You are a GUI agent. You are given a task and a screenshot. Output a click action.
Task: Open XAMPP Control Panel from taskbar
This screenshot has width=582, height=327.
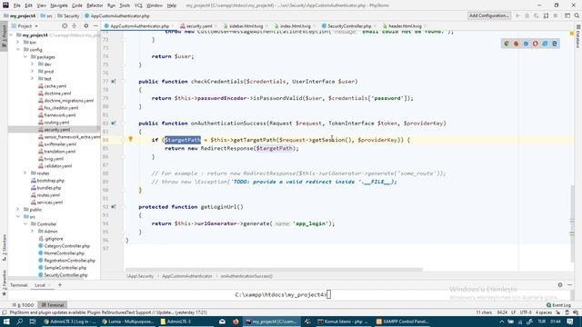pyautogui.click(x=402, y=322)
